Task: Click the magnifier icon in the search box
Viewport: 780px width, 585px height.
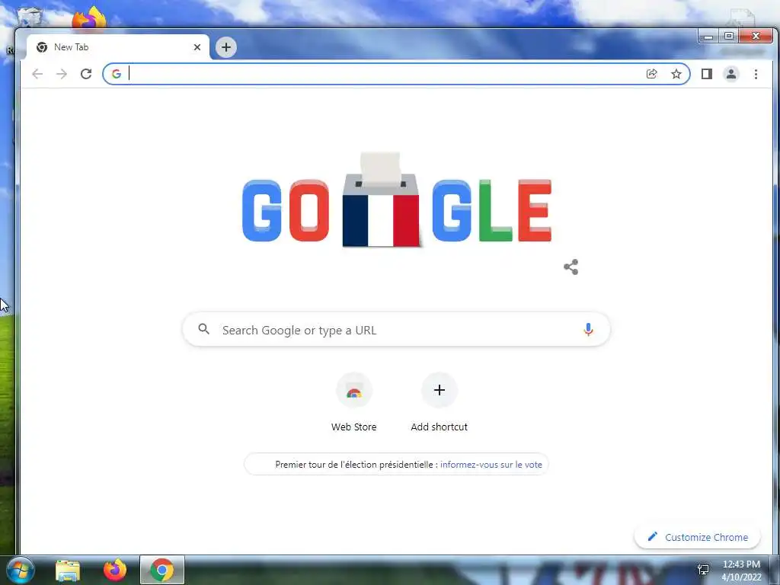Action: tap(203, 329)
